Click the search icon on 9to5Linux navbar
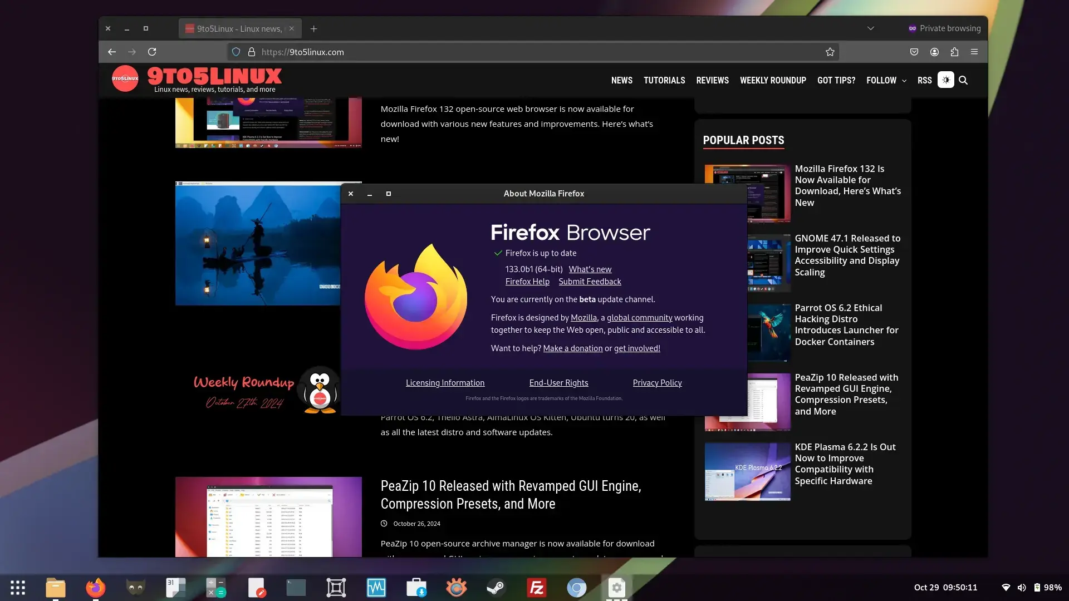The image size is (1069, 601). tap(963, 80)
